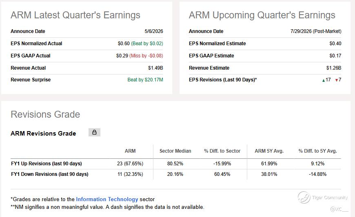Select the % Diff. to Sector column header
Viewport: 355px width, 217px height.
click(x=222, y=151)
